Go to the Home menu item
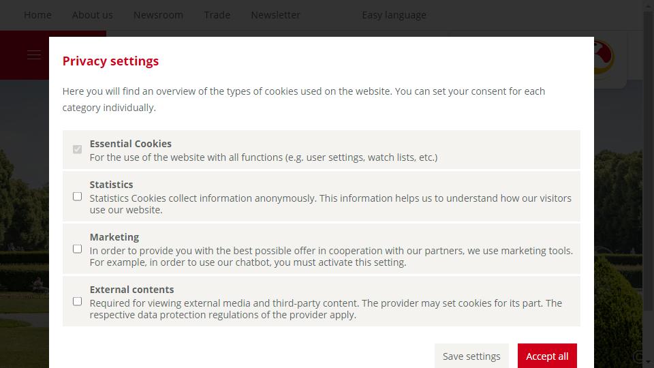The width and height of the screenshot is (654, 368). click(37, 15)
